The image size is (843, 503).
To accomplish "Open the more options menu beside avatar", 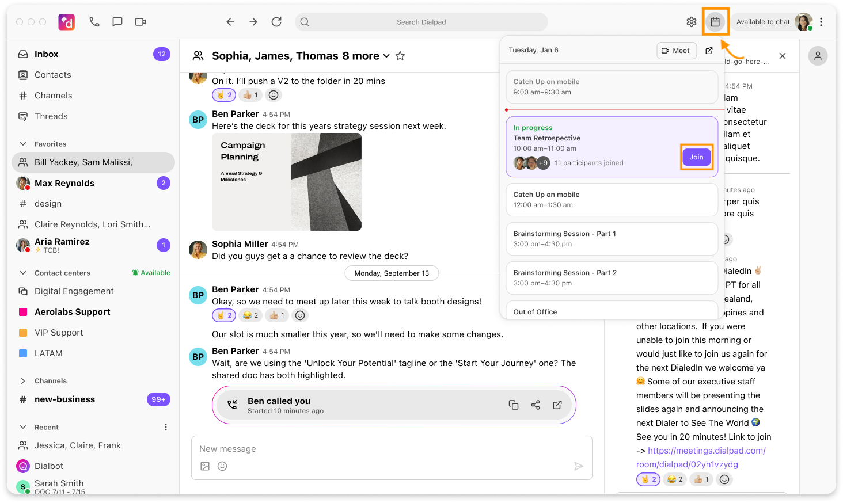I will (x=821, y=22).
